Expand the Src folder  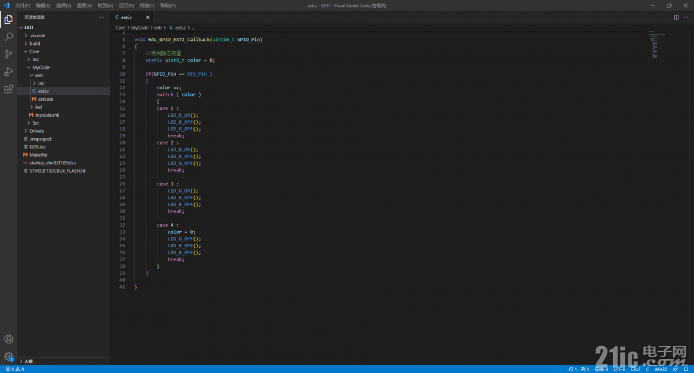point(64,123)
